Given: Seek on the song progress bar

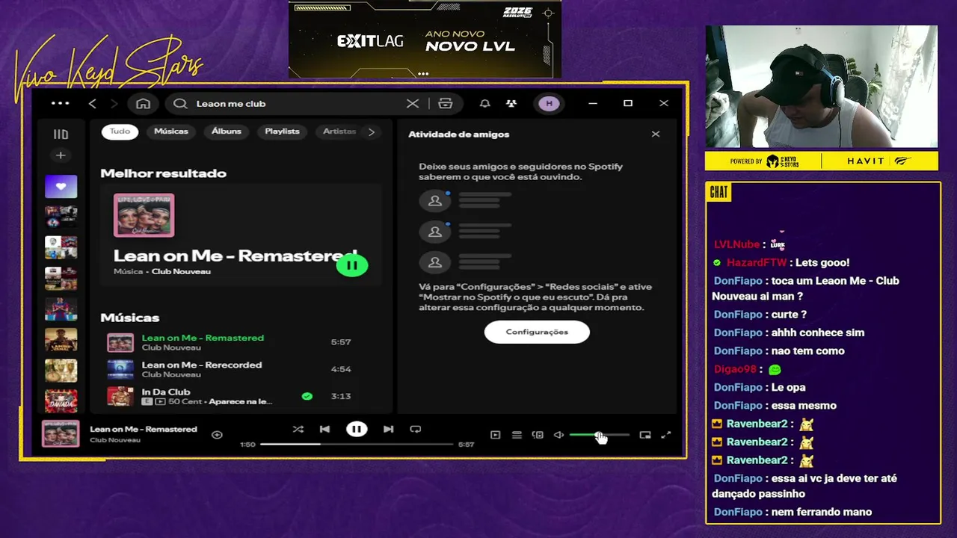Looking at the screenshot, I should (357, 444).
